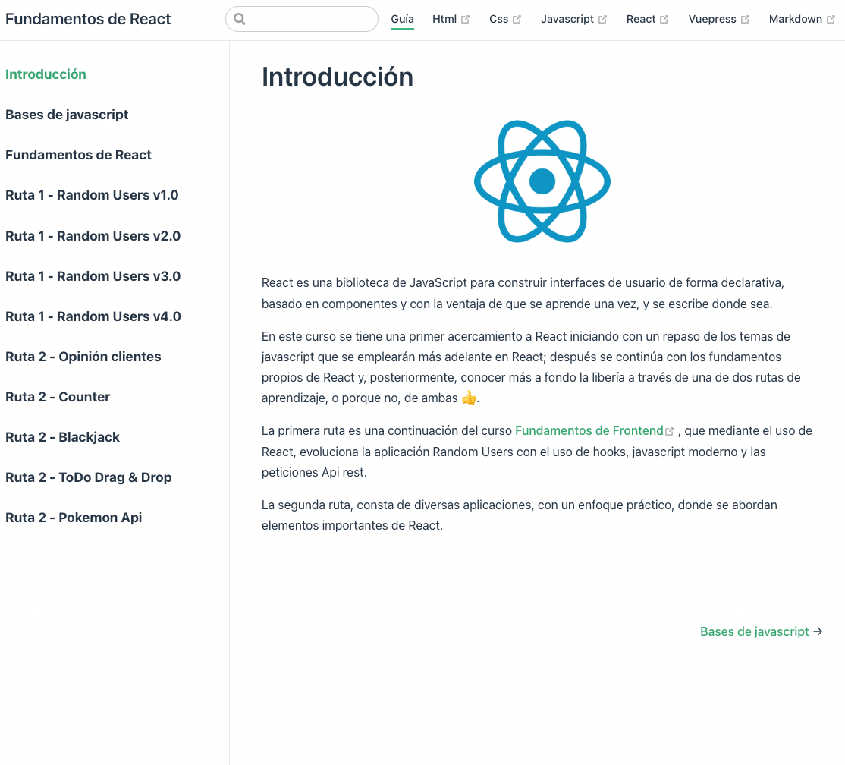Click the magnifier icon in search box
The height and width of the screenshot is (765, 845).
pos(240,20)
